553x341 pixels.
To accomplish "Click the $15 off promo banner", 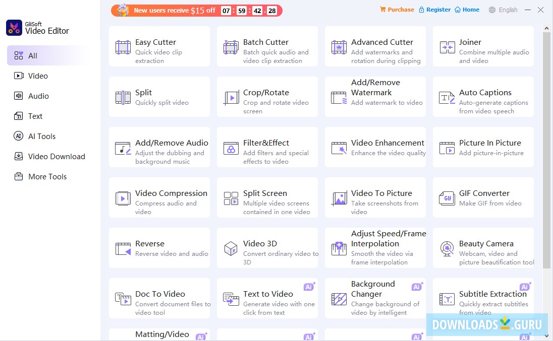I will pyautogui.click(x=196, y=11).
